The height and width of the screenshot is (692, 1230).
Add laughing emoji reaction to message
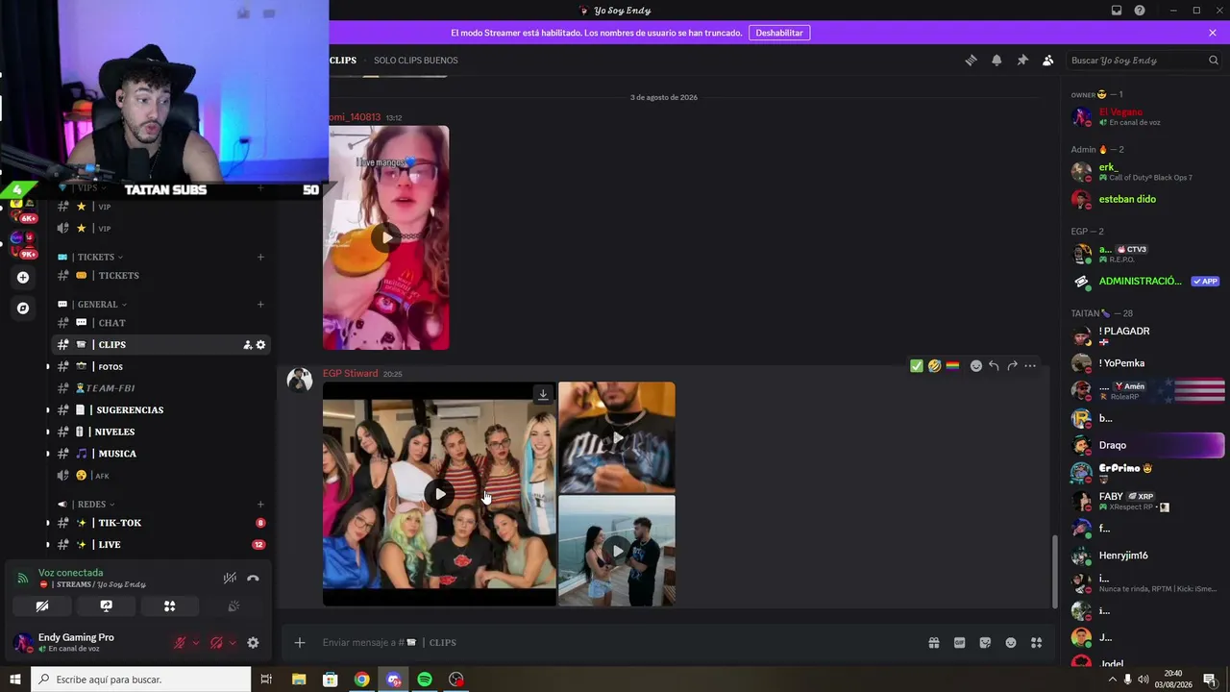(x=934, y=365)
